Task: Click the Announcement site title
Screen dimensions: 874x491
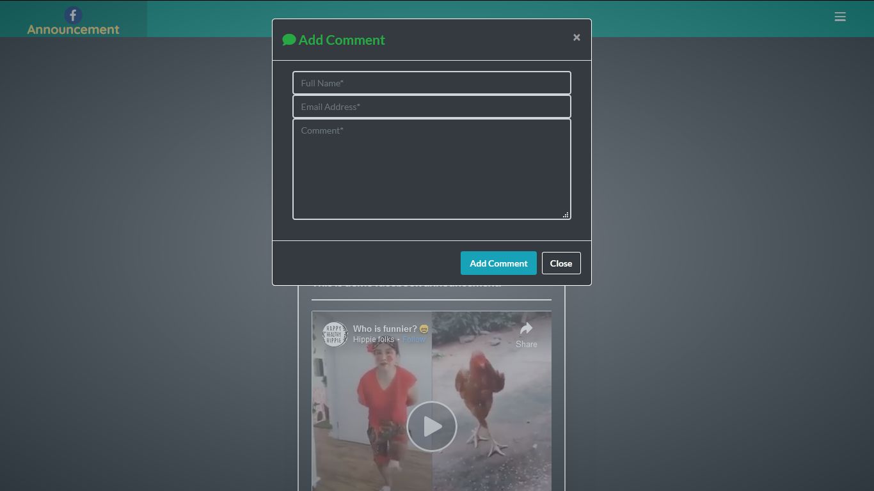Action: (x=73, y=29)
